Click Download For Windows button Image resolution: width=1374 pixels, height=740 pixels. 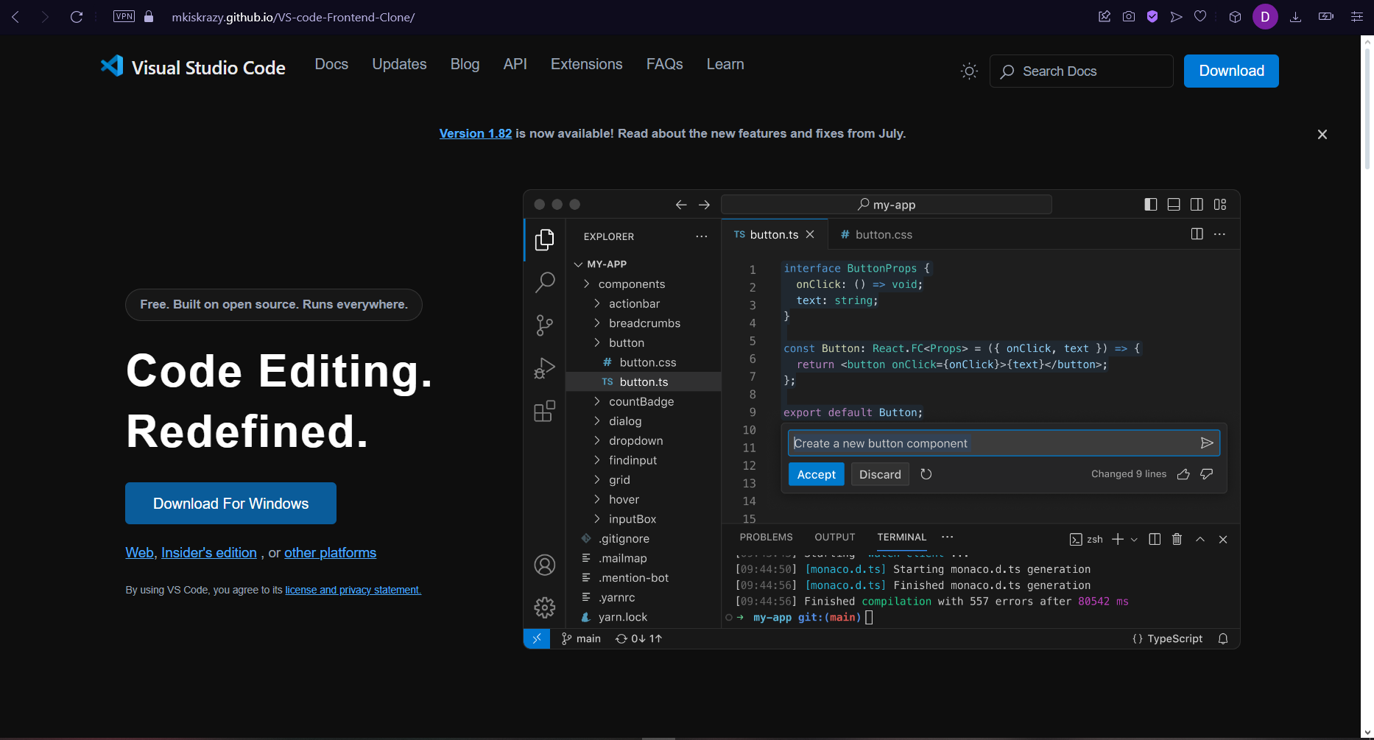pyautogui.click(x=230, y=504)
